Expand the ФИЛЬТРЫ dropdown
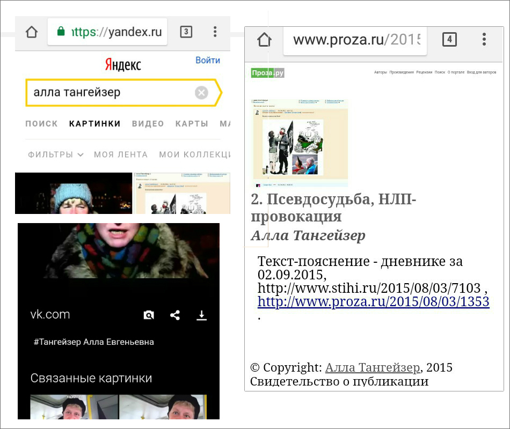The width and height of the screenshot is (510, 429). click(56, 154)
